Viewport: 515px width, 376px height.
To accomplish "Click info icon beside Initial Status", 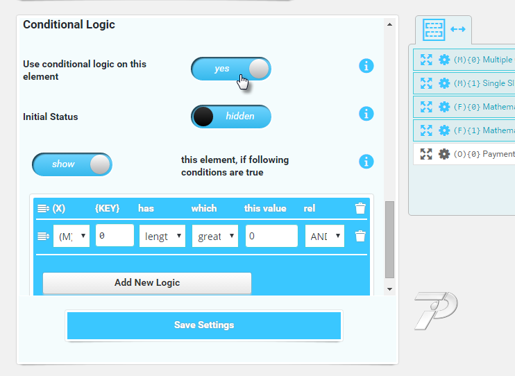I will (x=366, y=114).
